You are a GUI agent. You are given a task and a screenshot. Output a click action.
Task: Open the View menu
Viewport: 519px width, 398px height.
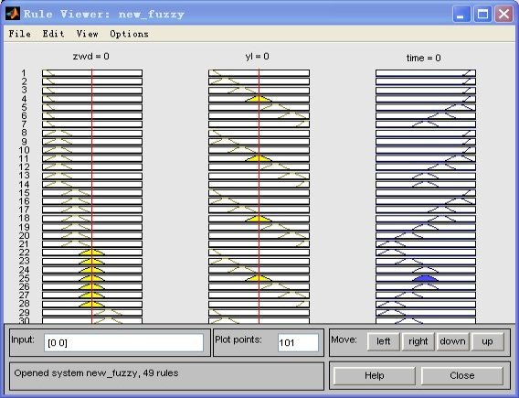tap(88, 34)
